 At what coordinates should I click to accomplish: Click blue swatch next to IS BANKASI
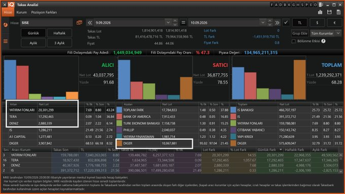pyautogui.click(x=233, y=110)
